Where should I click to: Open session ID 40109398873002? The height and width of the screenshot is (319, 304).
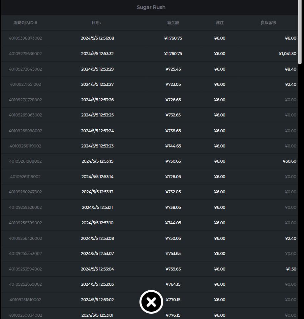[25, 38]
